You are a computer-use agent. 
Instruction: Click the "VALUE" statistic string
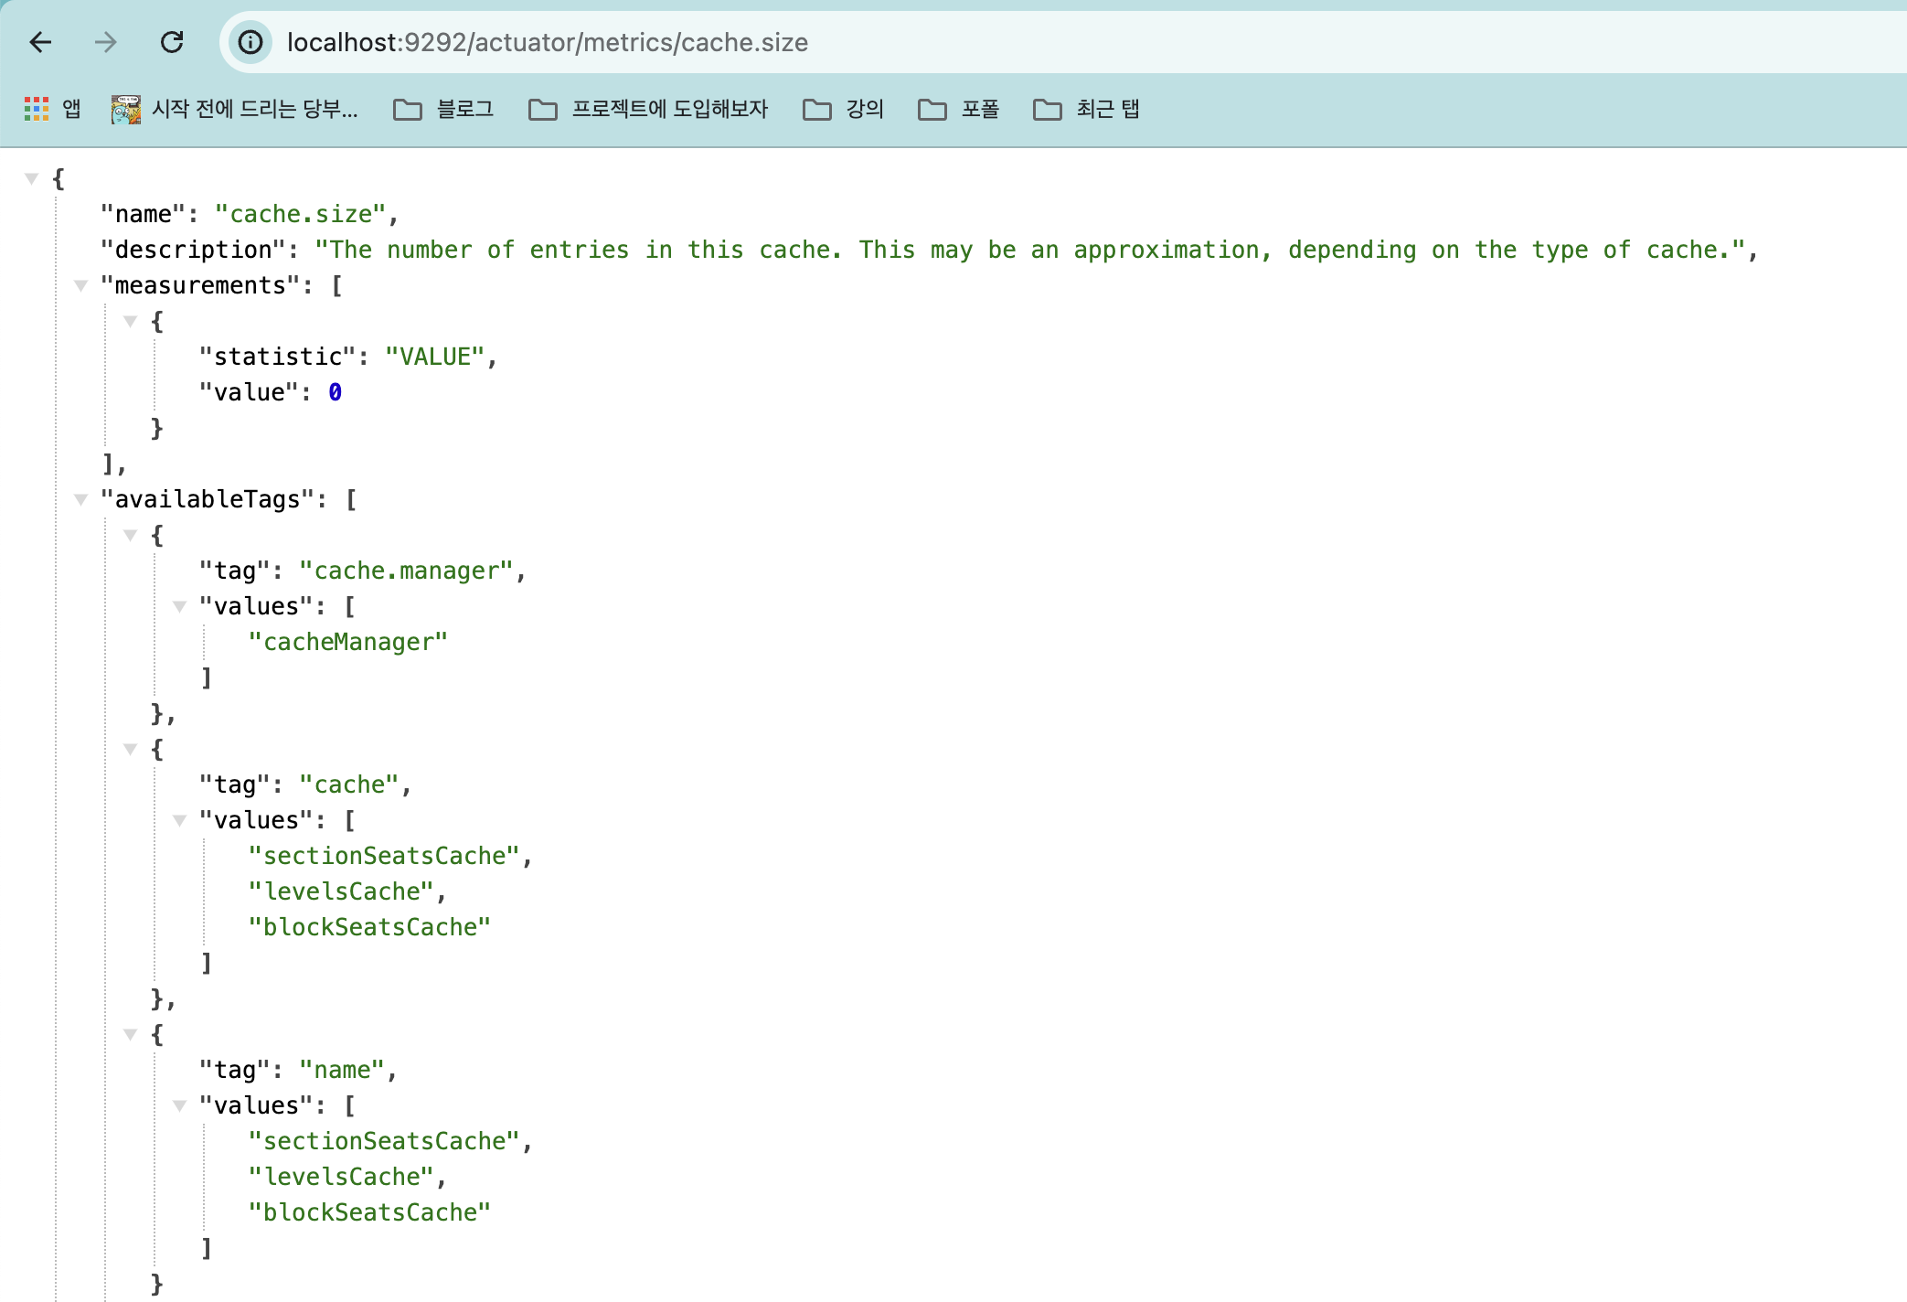point(434,357)
